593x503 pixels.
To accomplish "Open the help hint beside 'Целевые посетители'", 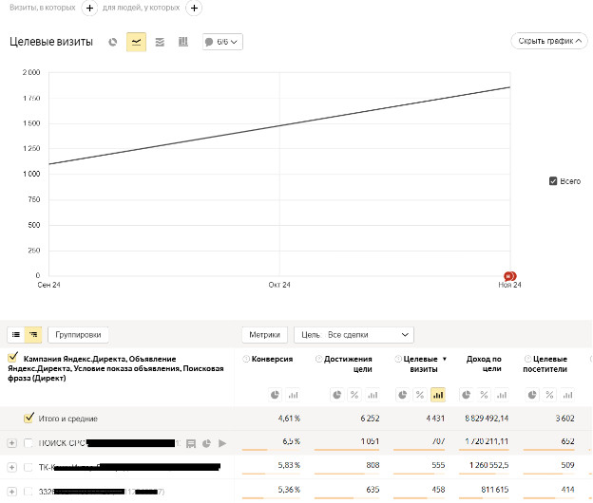I will [x=528, y=359].
